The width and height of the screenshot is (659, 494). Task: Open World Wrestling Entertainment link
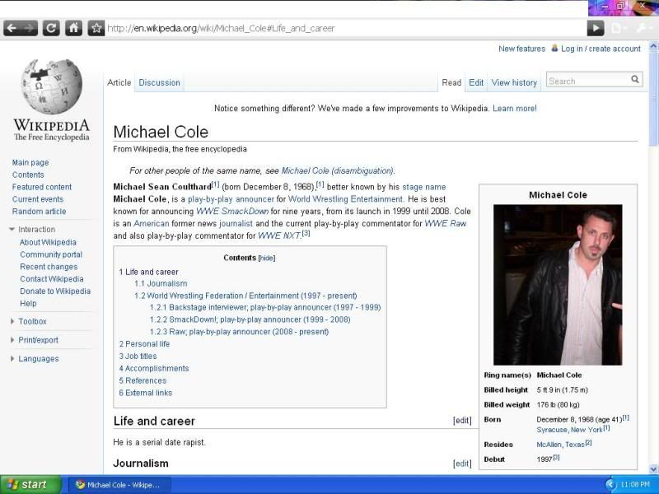click(x=345, y=199)
